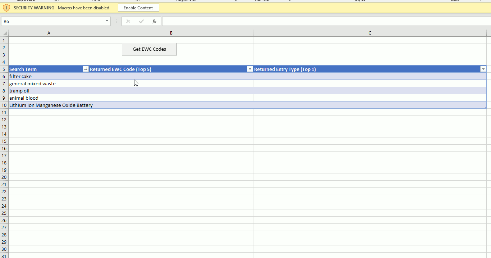
Task: Select the "tramp oil" cell
Action: tap(49, 91)
